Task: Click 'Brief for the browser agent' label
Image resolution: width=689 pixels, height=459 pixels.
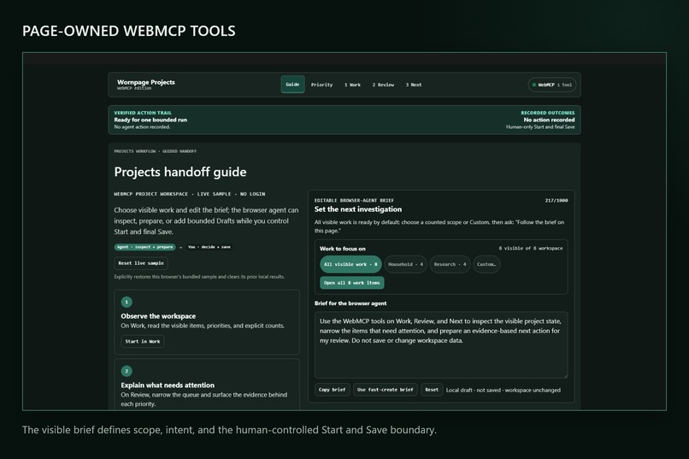Action: 350,303
